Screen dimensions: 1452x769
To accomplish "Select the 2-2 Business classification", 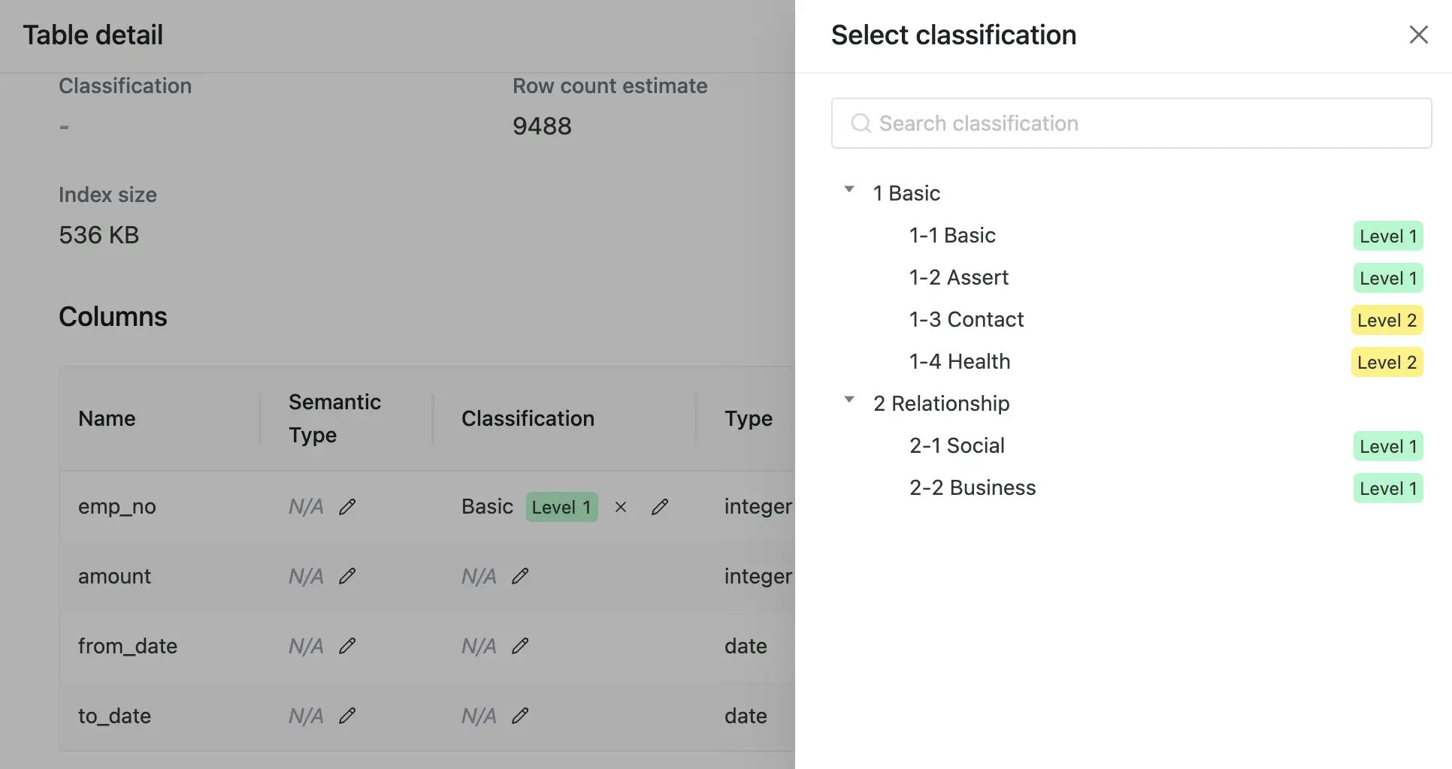I will click(972, 487).
